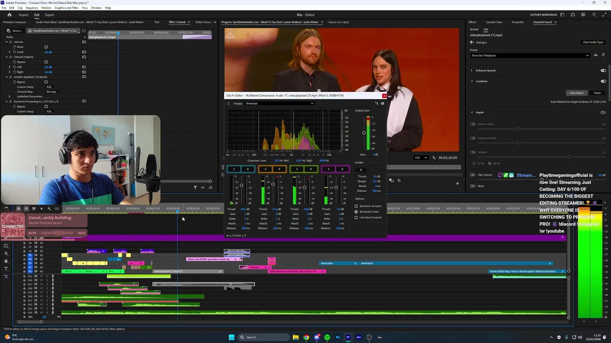Click the Clear Audio Type button
This screenshot has width=611, height=343.
[593, 42]
